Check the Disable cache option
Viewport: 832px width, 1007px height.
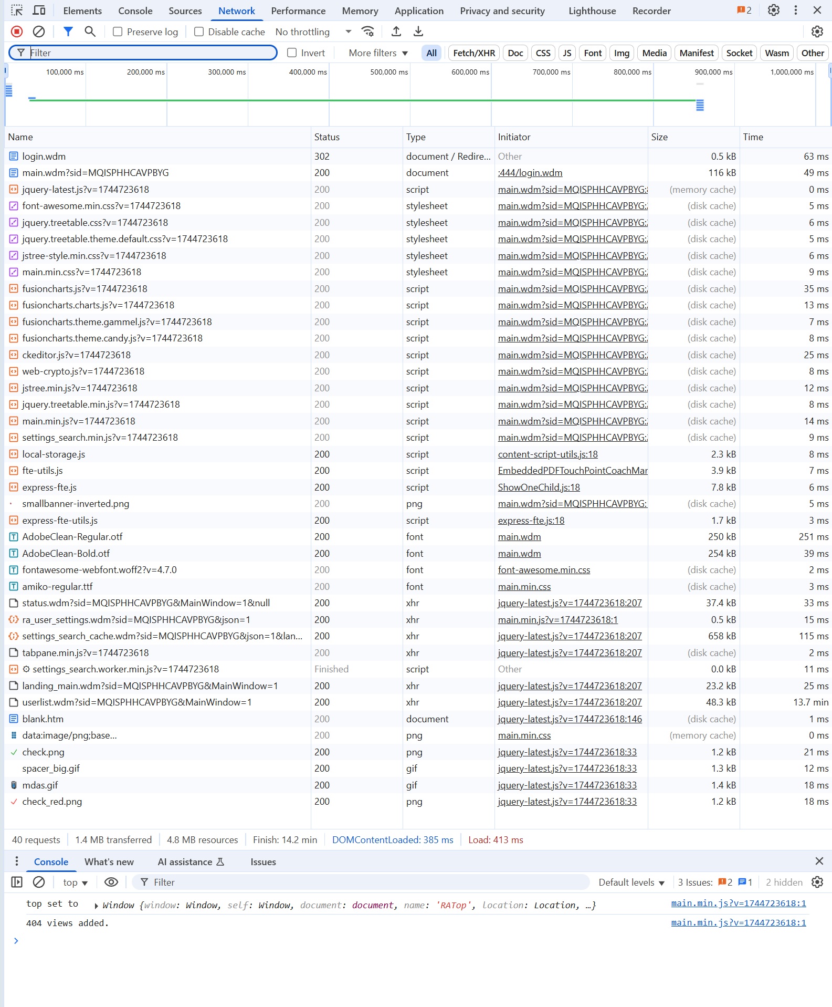tap(199, 32)
